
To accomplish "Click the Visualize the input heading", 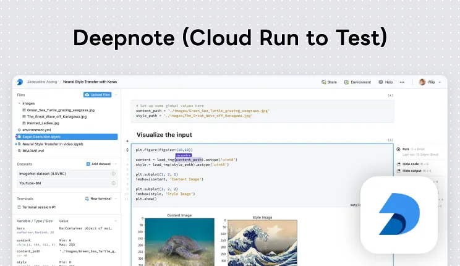I will [164, 135].
